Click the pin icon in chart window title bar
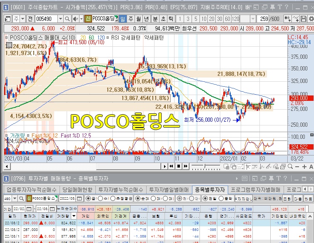 coord(272,8)
